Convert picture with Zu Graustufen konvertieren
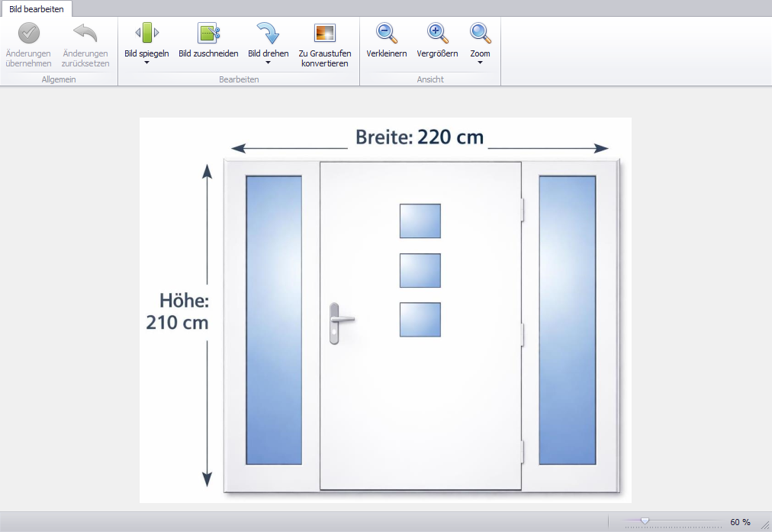The image size is (772, 532). point(325,34)
